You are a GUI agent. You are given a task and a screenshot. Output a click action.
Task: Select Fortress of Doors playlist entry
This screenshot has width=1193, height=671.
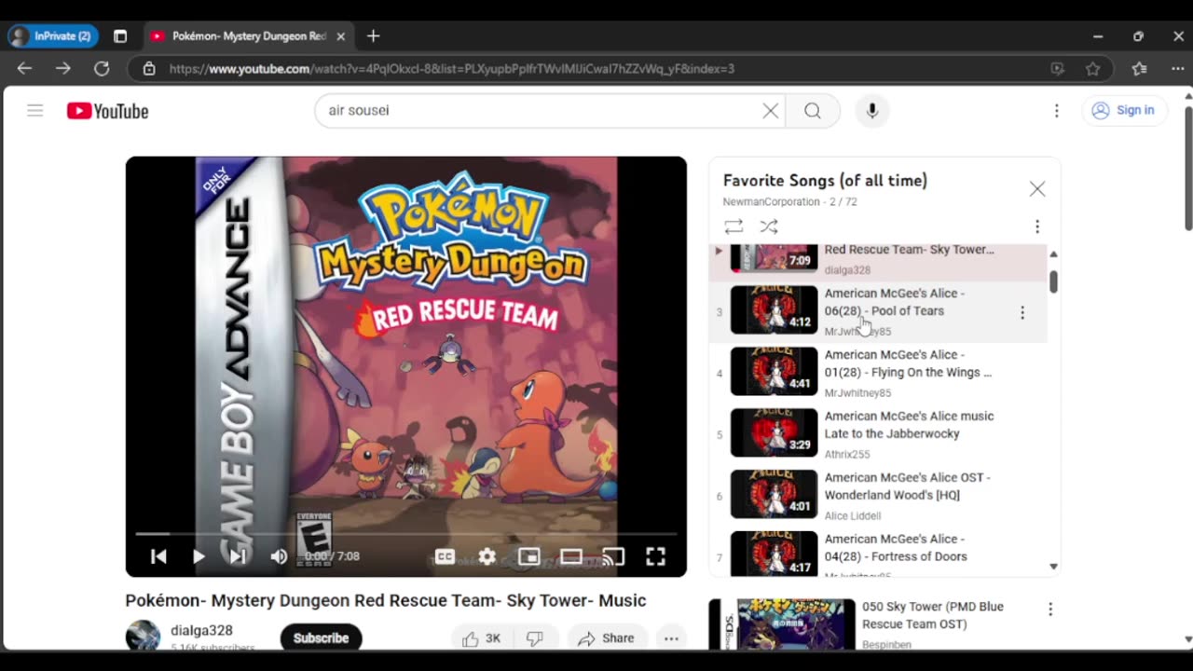[878, 553]
